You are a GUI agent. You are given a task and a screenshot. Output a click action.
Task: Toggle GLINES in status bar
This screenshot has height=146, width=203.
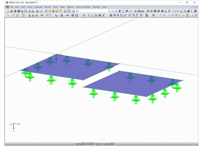point(106,144)
